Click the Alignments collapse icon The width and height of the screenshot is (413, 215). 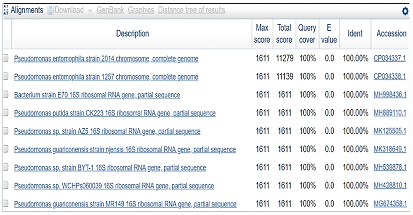5,10
